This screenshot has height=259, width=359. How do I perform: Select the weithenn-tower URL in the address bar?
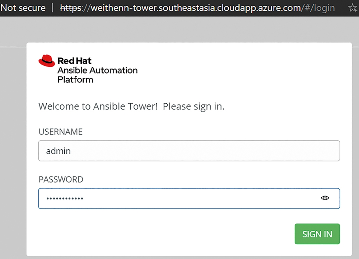coord(197,8)
